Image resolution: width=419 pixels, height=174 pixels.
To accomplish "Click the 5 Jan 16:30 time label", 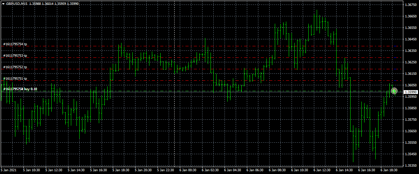I will pos(98,171).
